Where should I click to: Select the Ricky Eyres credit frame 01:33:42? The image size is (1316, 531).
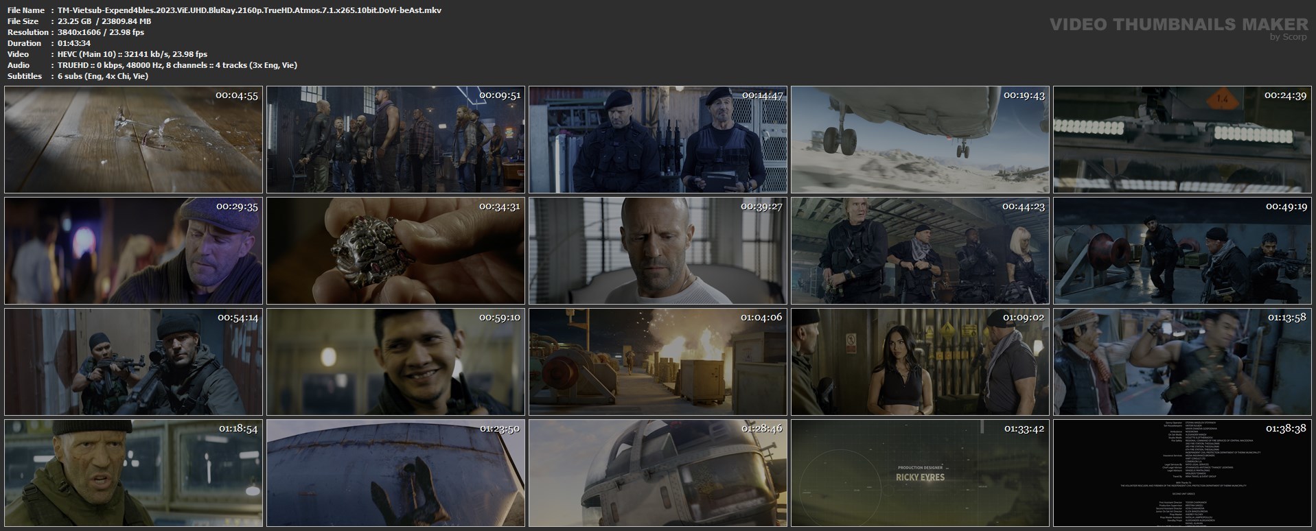click(920, 473)
